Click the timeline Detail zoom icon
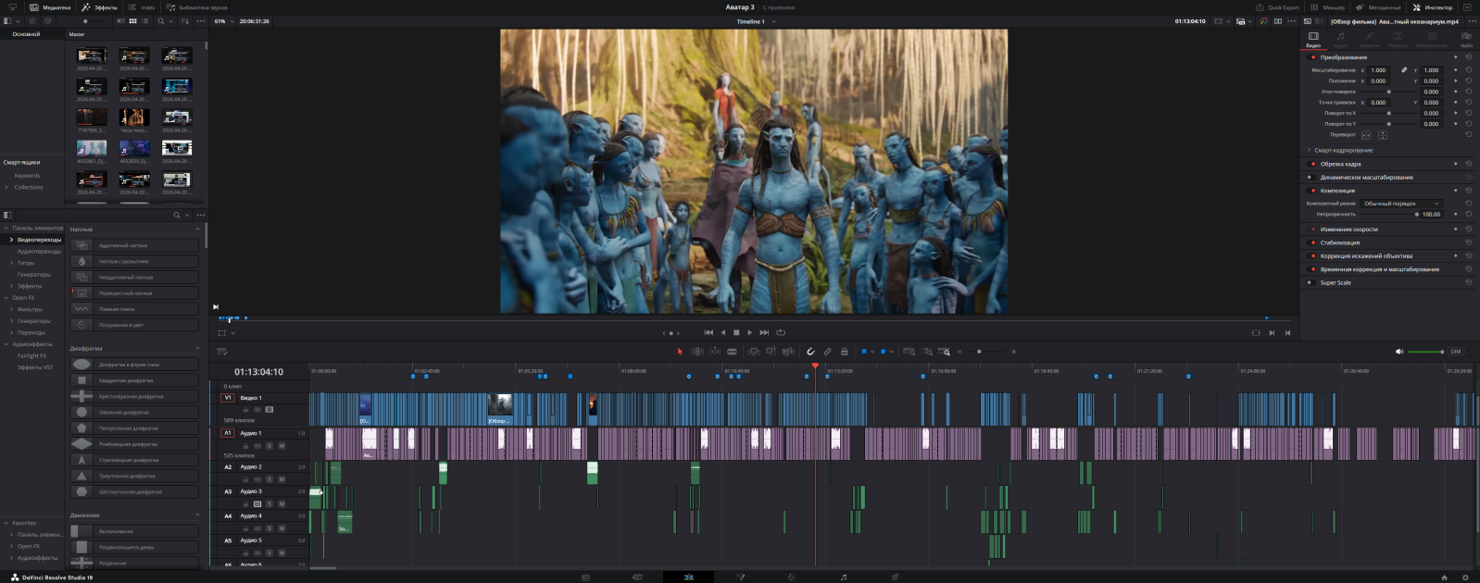The image size is (1480, 583). pyautogui.click(x=927, y=352)
